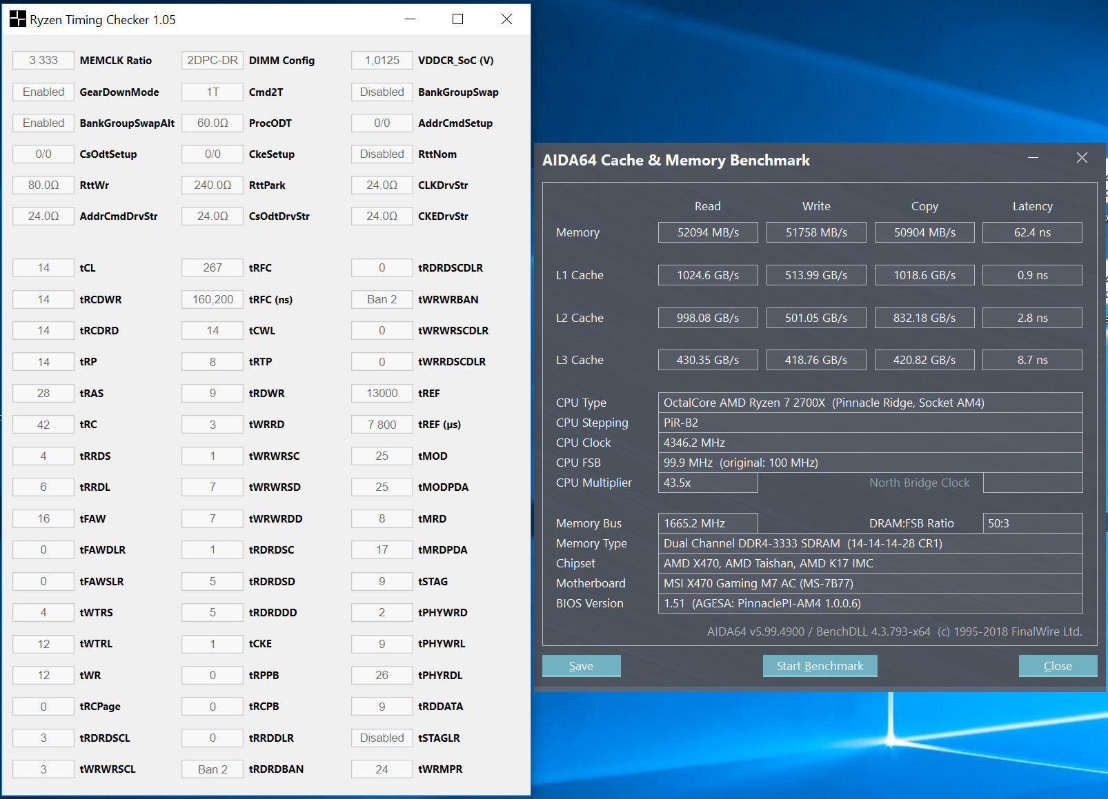Minimize the AIDA64 benchmark window

1033,158
